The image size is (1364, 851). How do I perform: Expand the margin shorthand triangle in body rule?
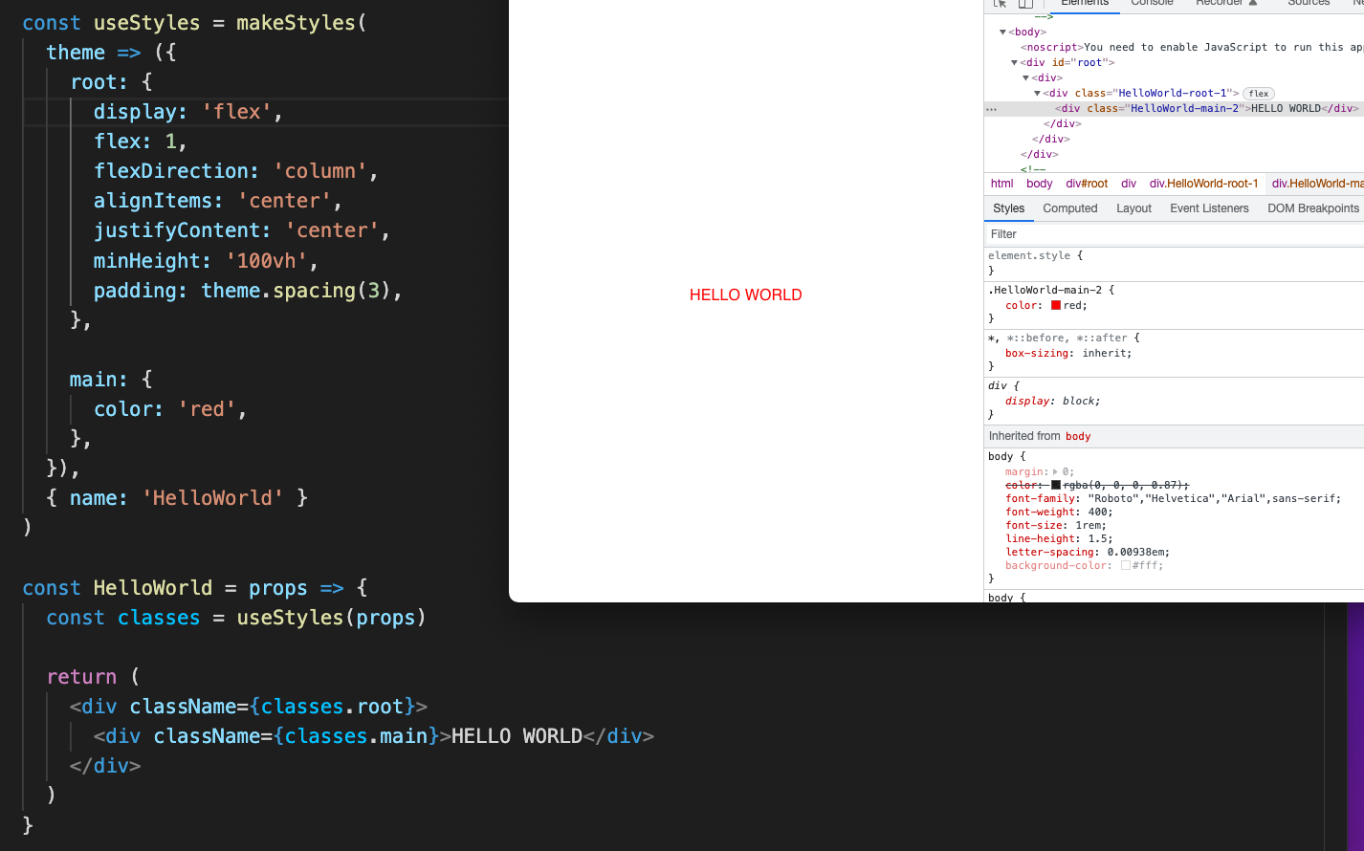click(1055, 472)
